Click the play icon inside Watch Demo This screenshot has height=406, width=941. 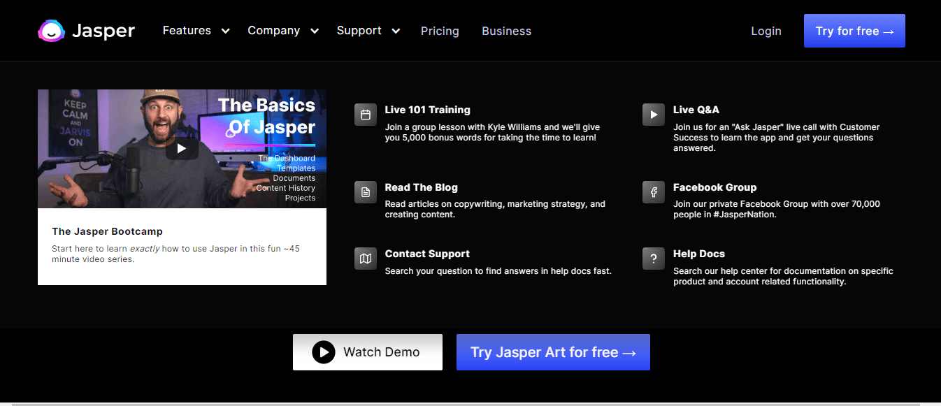(x=323, y=352)
